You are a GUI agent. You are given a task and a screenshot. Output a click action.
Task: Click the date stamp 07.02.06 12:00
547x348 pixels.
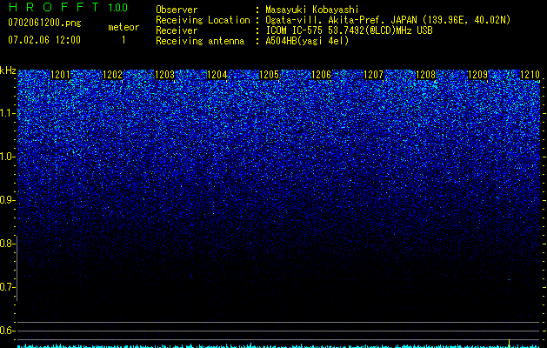44,40
